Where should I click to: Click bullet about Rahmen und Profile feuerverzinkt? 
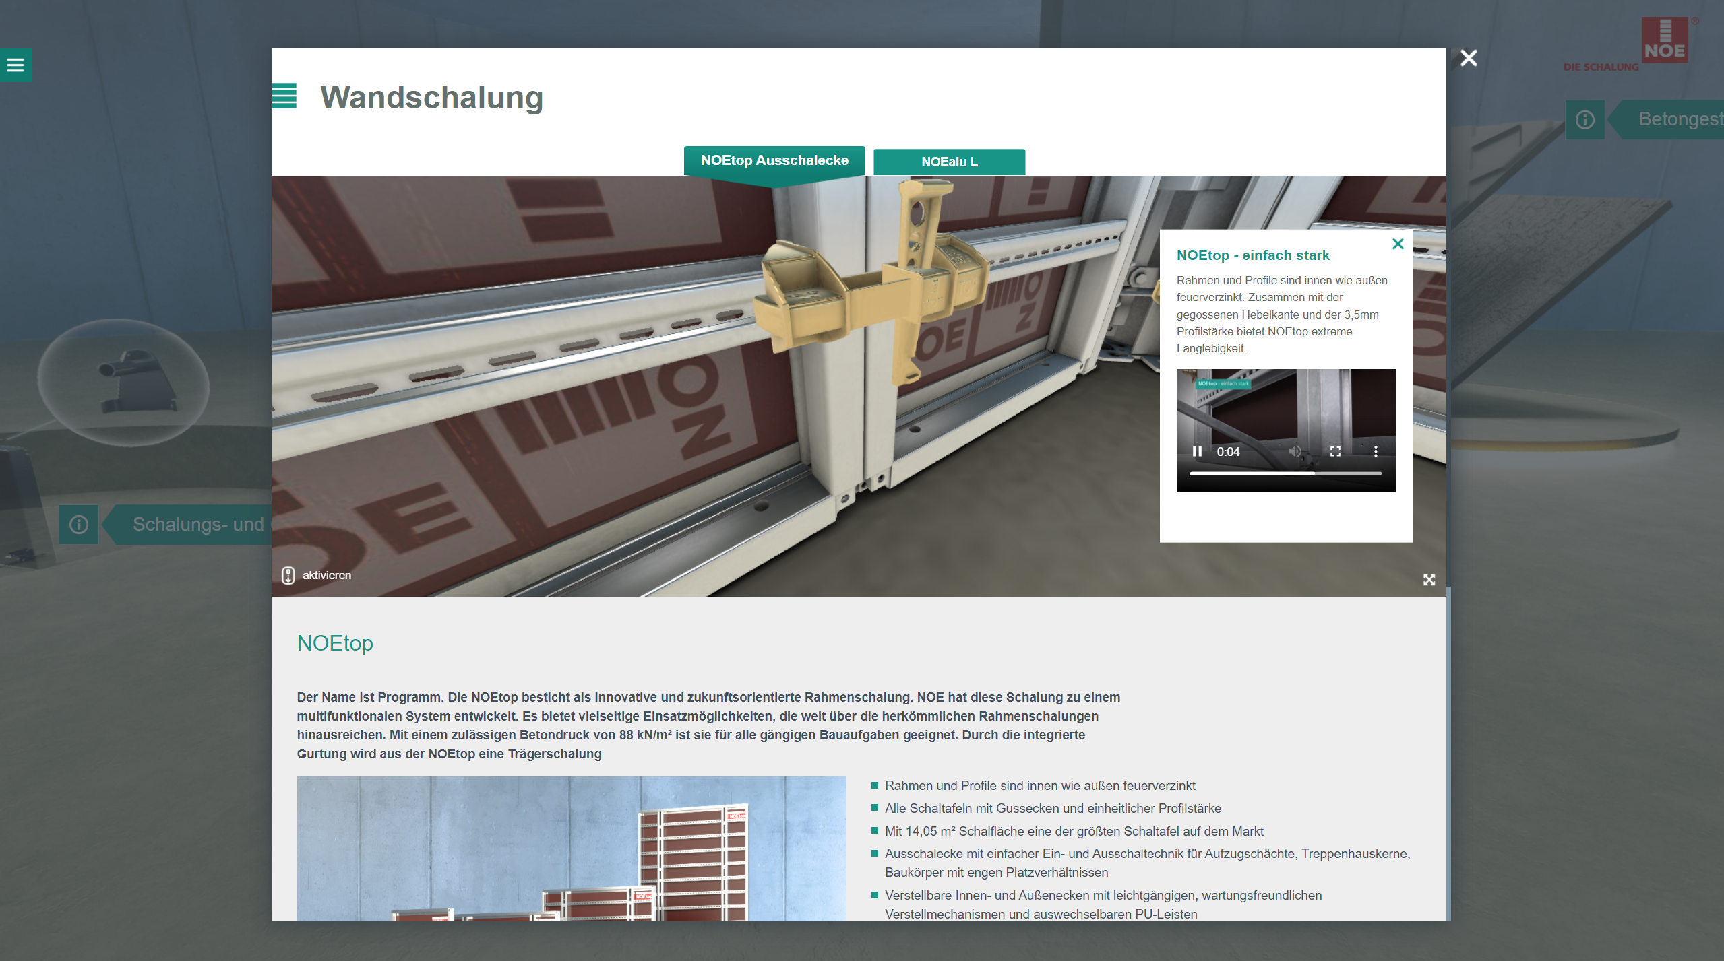click(x=1040, y=785)
